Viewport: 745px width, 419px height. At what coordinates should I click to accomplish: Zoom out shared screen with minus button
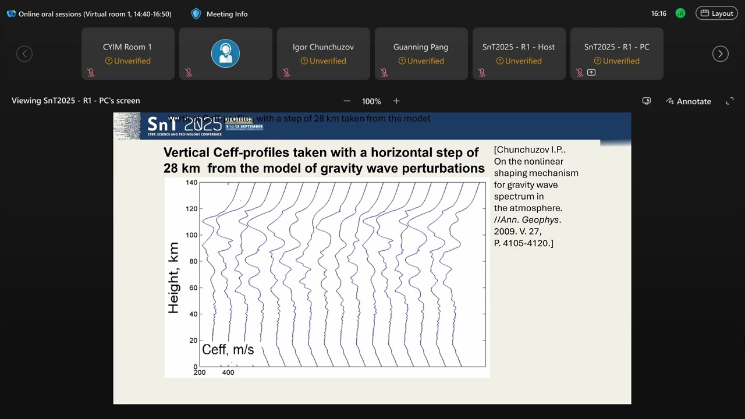347,101
